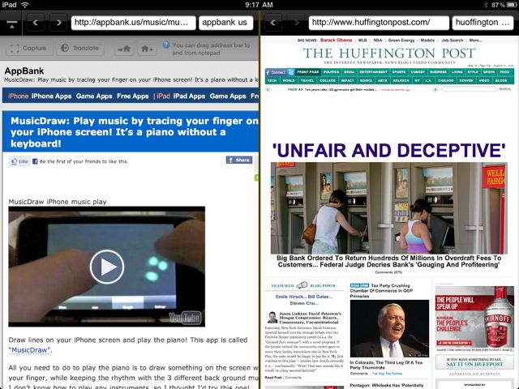This screenshot has width=519, height=389.
Task: Click the Twitter bird icon
Action: 290,72
